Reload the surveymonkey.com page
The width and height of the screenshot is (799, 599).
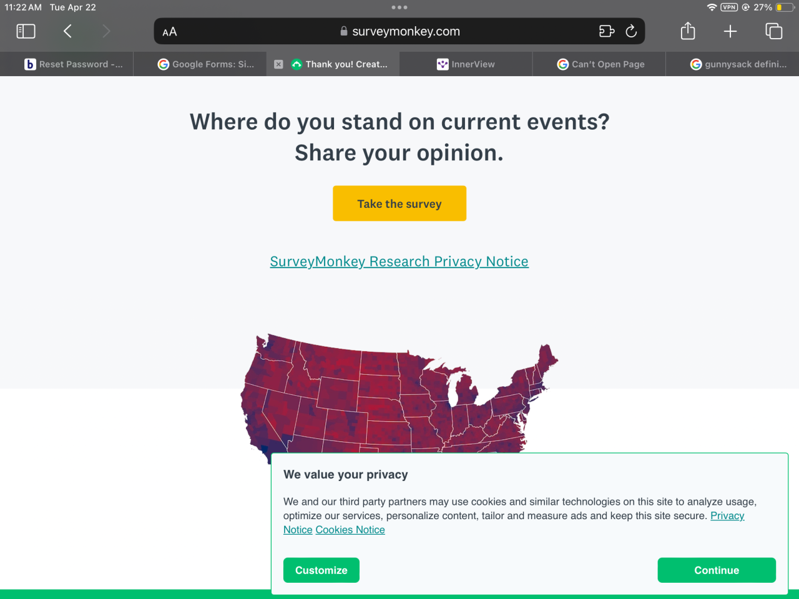(x=631, y=31)
